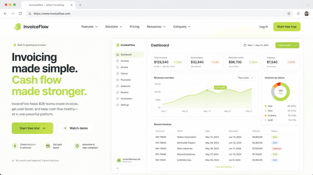The image size is (313, 175).
Task: Click the View all invoices link
Action: 225,167
